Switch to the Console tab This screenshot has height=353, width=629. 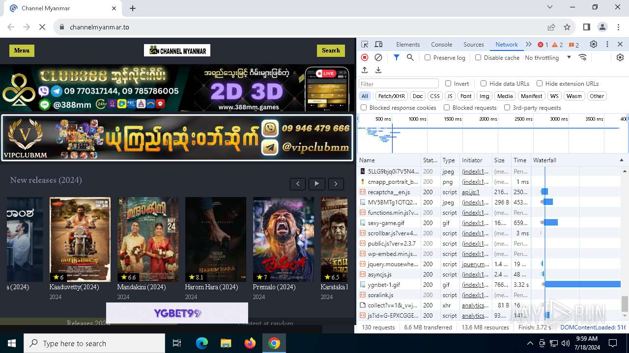click(x=441, y=45)
